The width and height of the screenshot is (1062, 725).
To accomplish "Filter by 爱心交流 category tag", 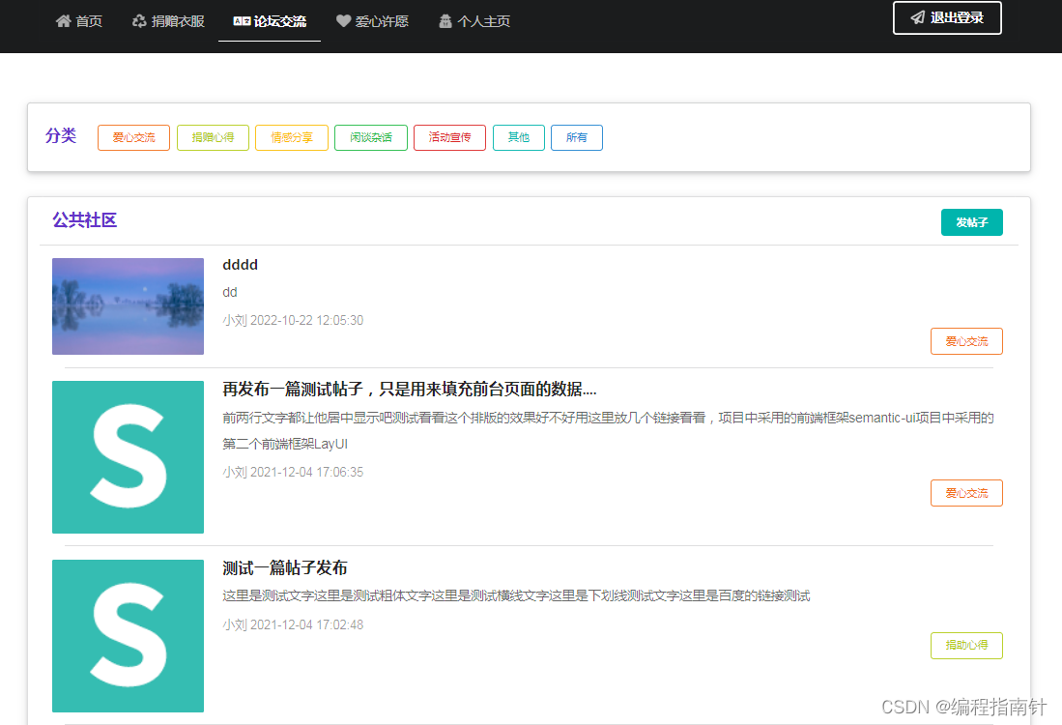I will point(133,137).
